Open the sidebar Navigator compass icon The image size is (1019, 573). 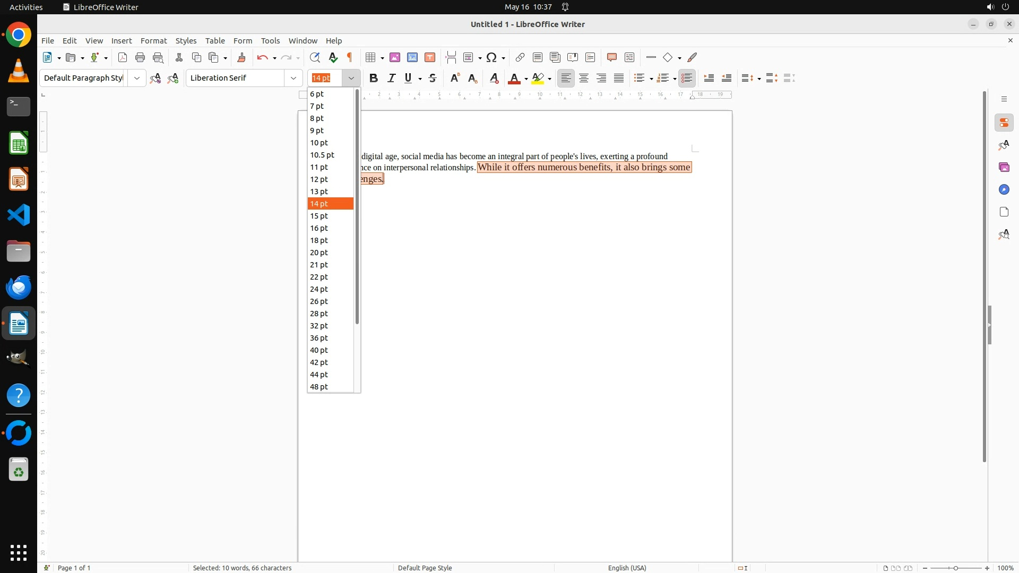(1004, 189)
